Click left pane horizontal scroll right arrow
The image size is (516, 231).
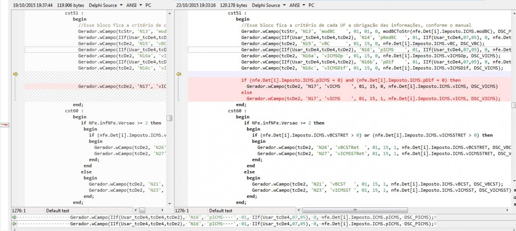coord(163,210)
